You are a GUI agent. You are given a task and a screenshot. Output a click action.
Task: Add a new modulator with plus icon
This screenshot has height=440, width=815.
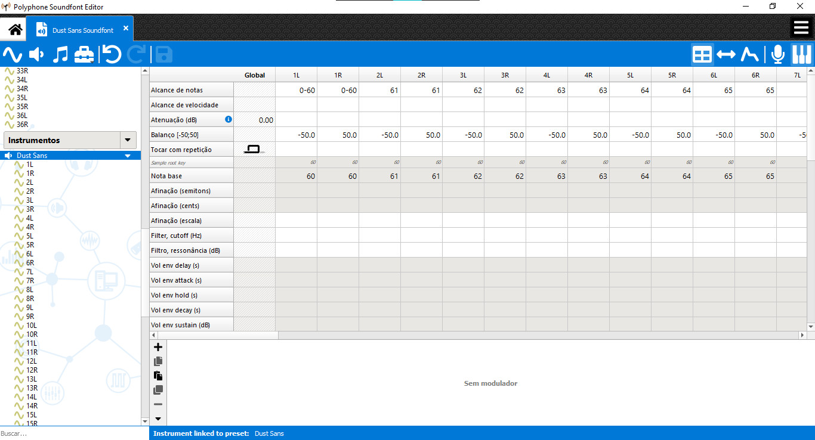158,347
